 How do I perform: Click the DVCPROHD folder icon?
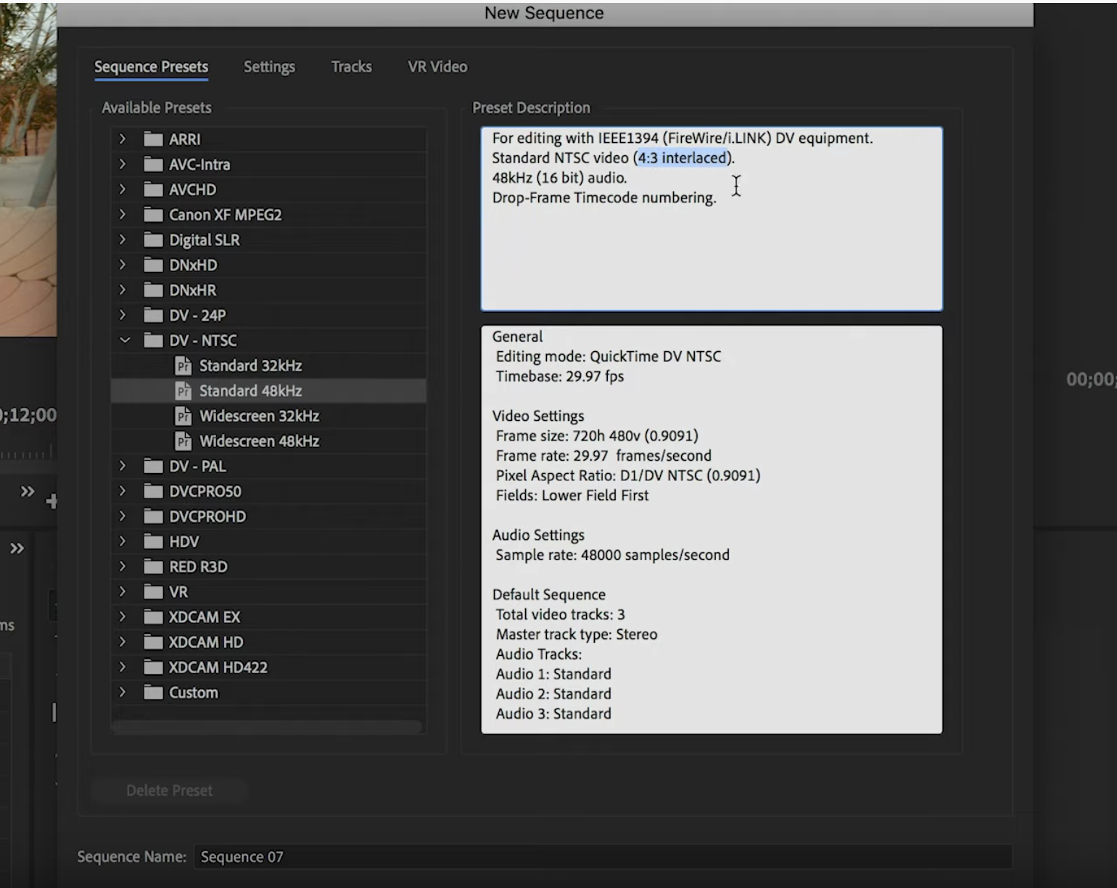(x=153, y=517)
